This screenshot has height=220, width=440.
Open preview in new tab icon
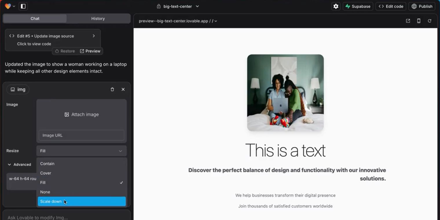tap(408, 21)
